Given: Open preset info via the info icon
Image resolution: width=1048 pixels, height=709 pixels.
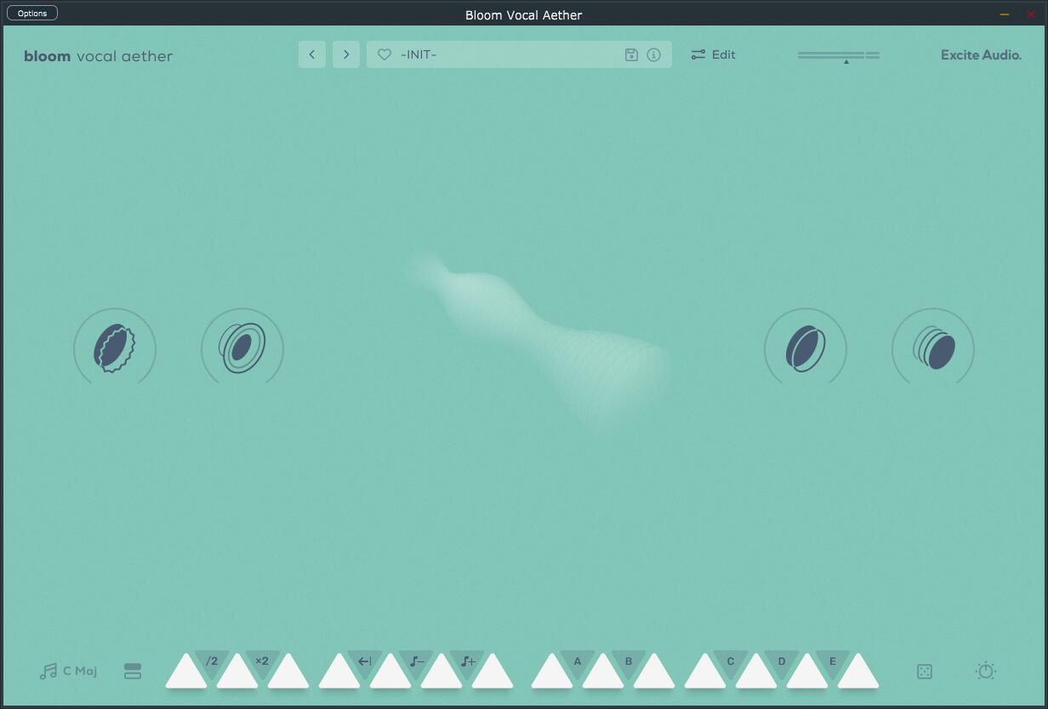Looking at the screenshot, I should [653, 54].
